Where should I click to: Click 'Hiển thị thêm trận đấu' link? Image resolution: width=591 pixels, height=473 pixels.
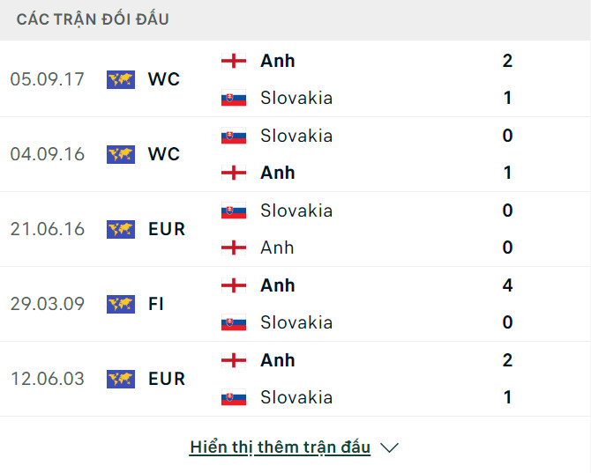tap(280, 447)
